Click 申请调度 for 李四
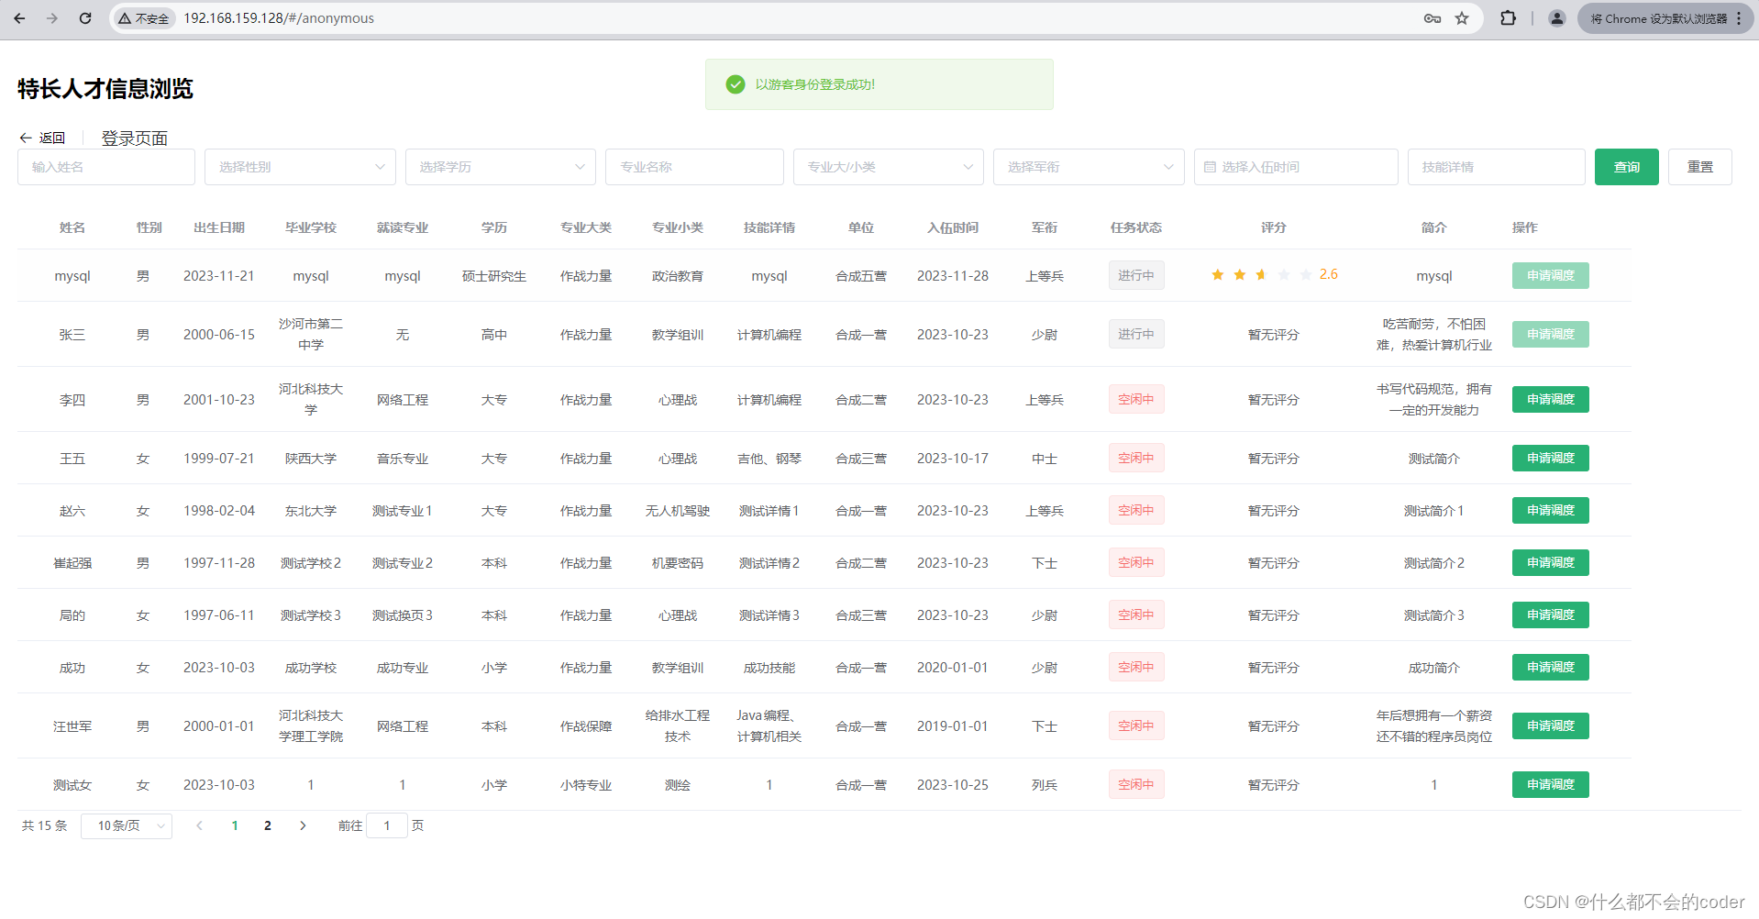The width and height of the screenshot is (1759, 919). pyautogui.click(x=1551, y=399)
